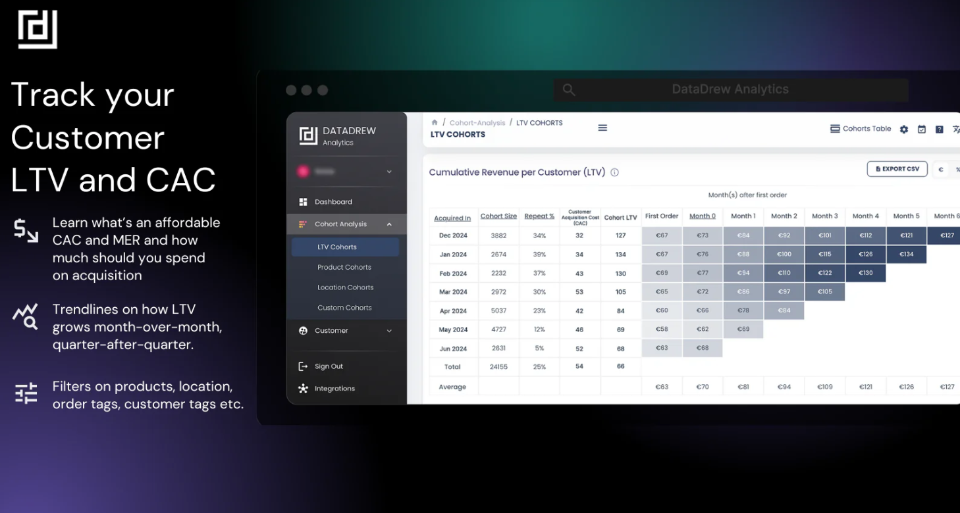Screen dimensions: 960x513
Task: Click the Customer Acquisition Cost column header
Action: (x=580, y=218)
